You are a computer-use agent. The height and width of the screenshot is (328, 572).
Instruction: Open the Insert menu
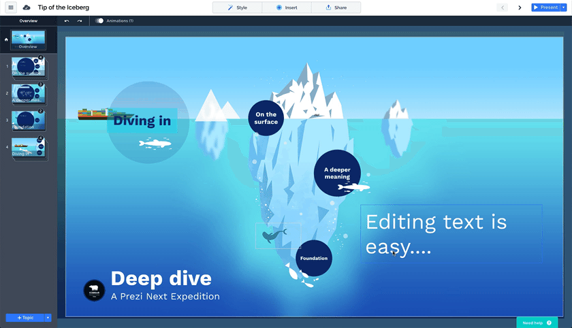(x=287, y=7)
